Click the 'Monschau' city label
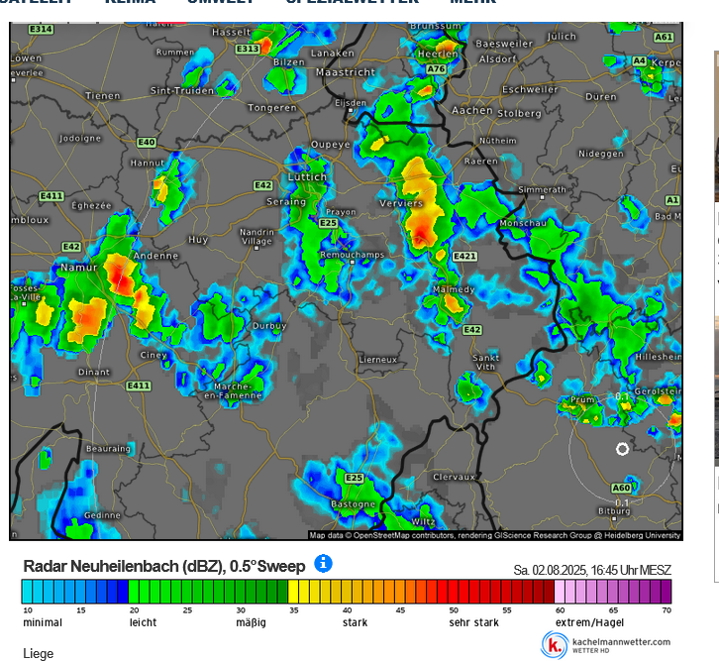The width and height of the screenshot is (719, 661). point(523,223)
